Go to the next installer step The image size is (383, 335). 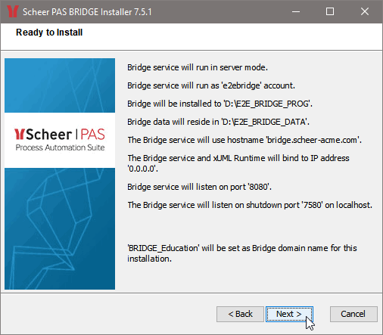pos(289,314)
